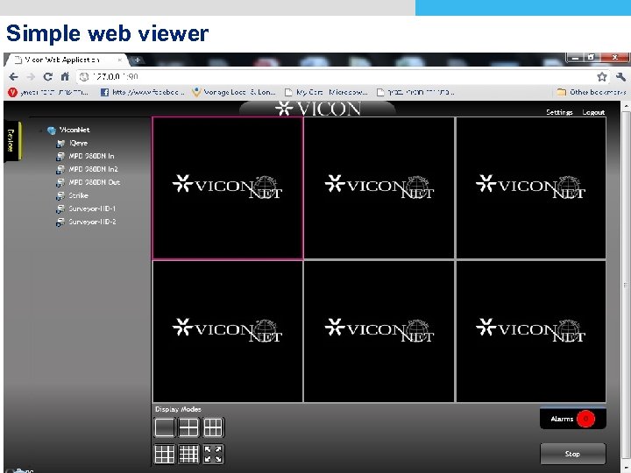Viewport: 631px width, 473px height.
Task: Click the address bar showing 127.0.0.1:90
Action: 334,76
